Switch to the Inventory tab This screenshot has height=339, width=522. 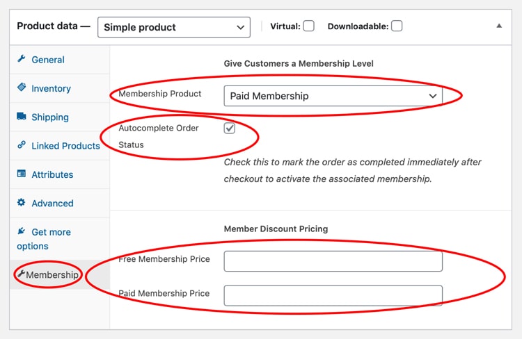pyautogui.click(x=51, y=88)
